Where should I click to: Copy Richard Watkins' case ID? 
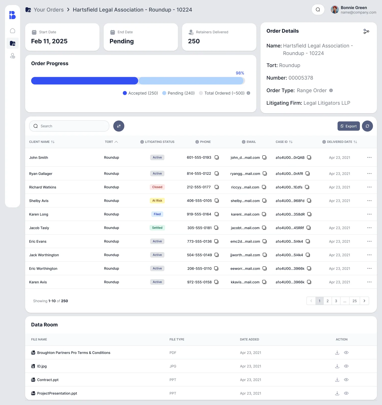(x=307, y=187)
